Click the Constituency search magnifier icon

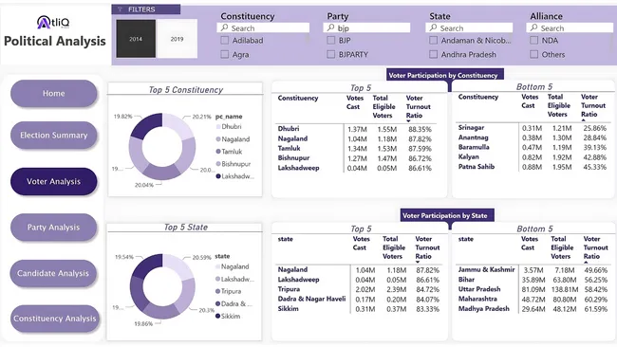(225, 27)
